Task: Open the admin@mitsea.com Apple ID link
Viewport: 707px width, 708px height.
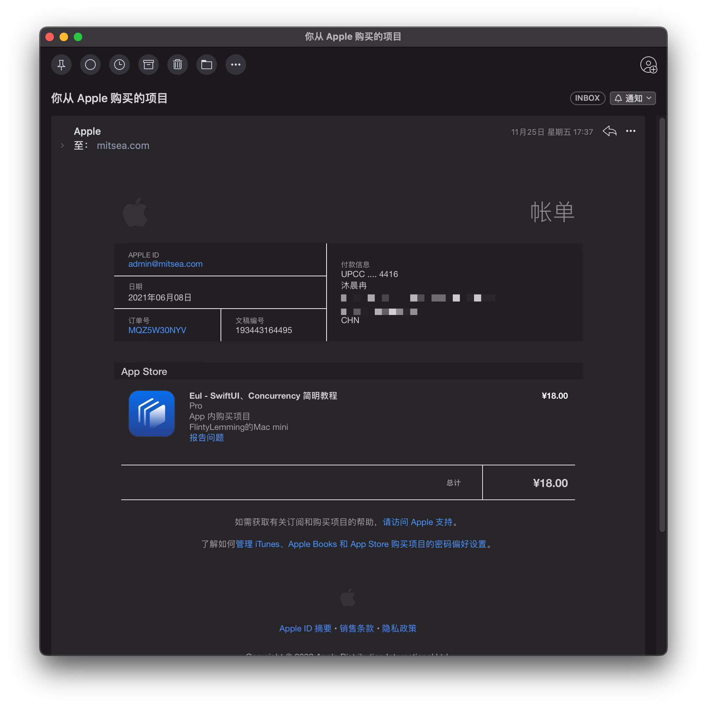Action: (165, 264)
